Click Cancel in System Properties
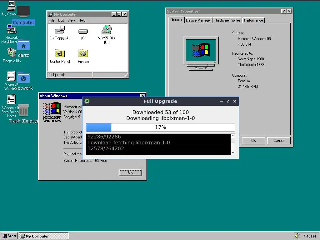The image size is (320, 240). pyautogui.click(x=279, y=141)
